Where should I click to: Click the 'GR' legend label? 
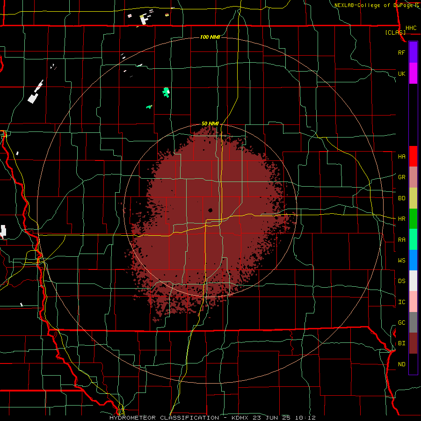tap(402, 177)
